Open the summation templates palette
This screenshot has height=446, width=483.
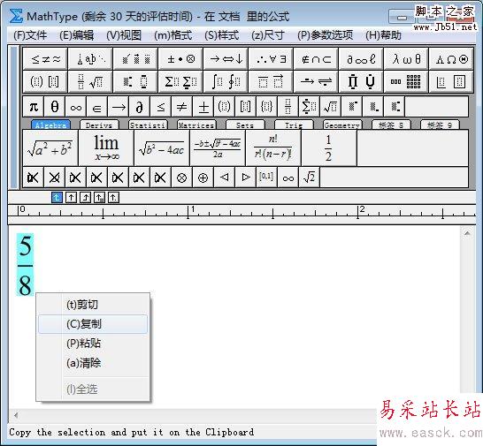pyautogui.click(x=180, y=81)
